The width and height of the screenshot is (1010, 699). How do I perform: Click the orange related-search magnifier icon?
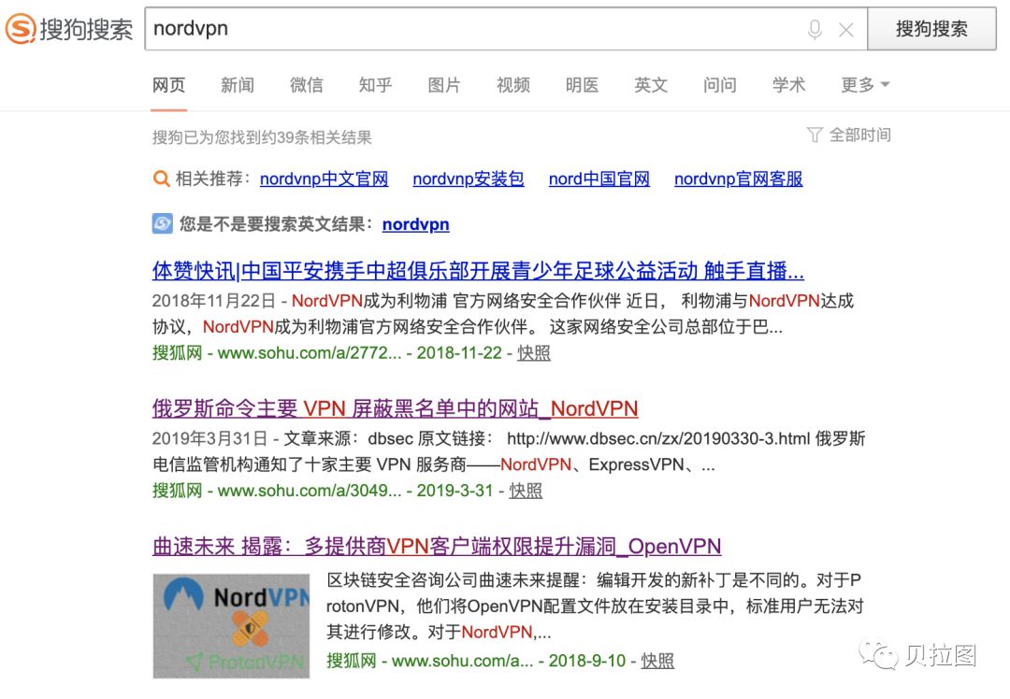[x=162, y=179]
